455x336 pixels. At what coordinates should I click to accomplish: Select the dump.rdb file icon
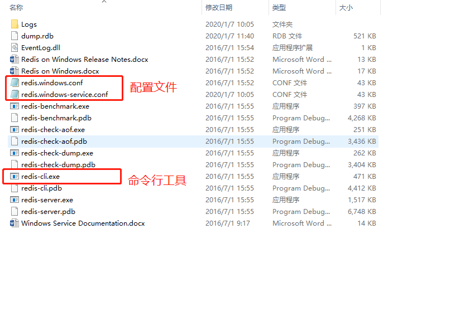click(x=15, y=36)
